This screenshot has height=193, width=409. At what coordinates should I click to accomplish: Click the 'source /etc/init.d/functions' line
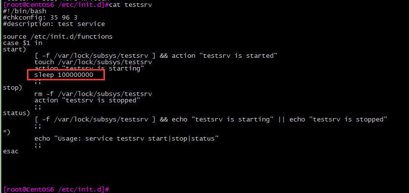tap(58, 37)
